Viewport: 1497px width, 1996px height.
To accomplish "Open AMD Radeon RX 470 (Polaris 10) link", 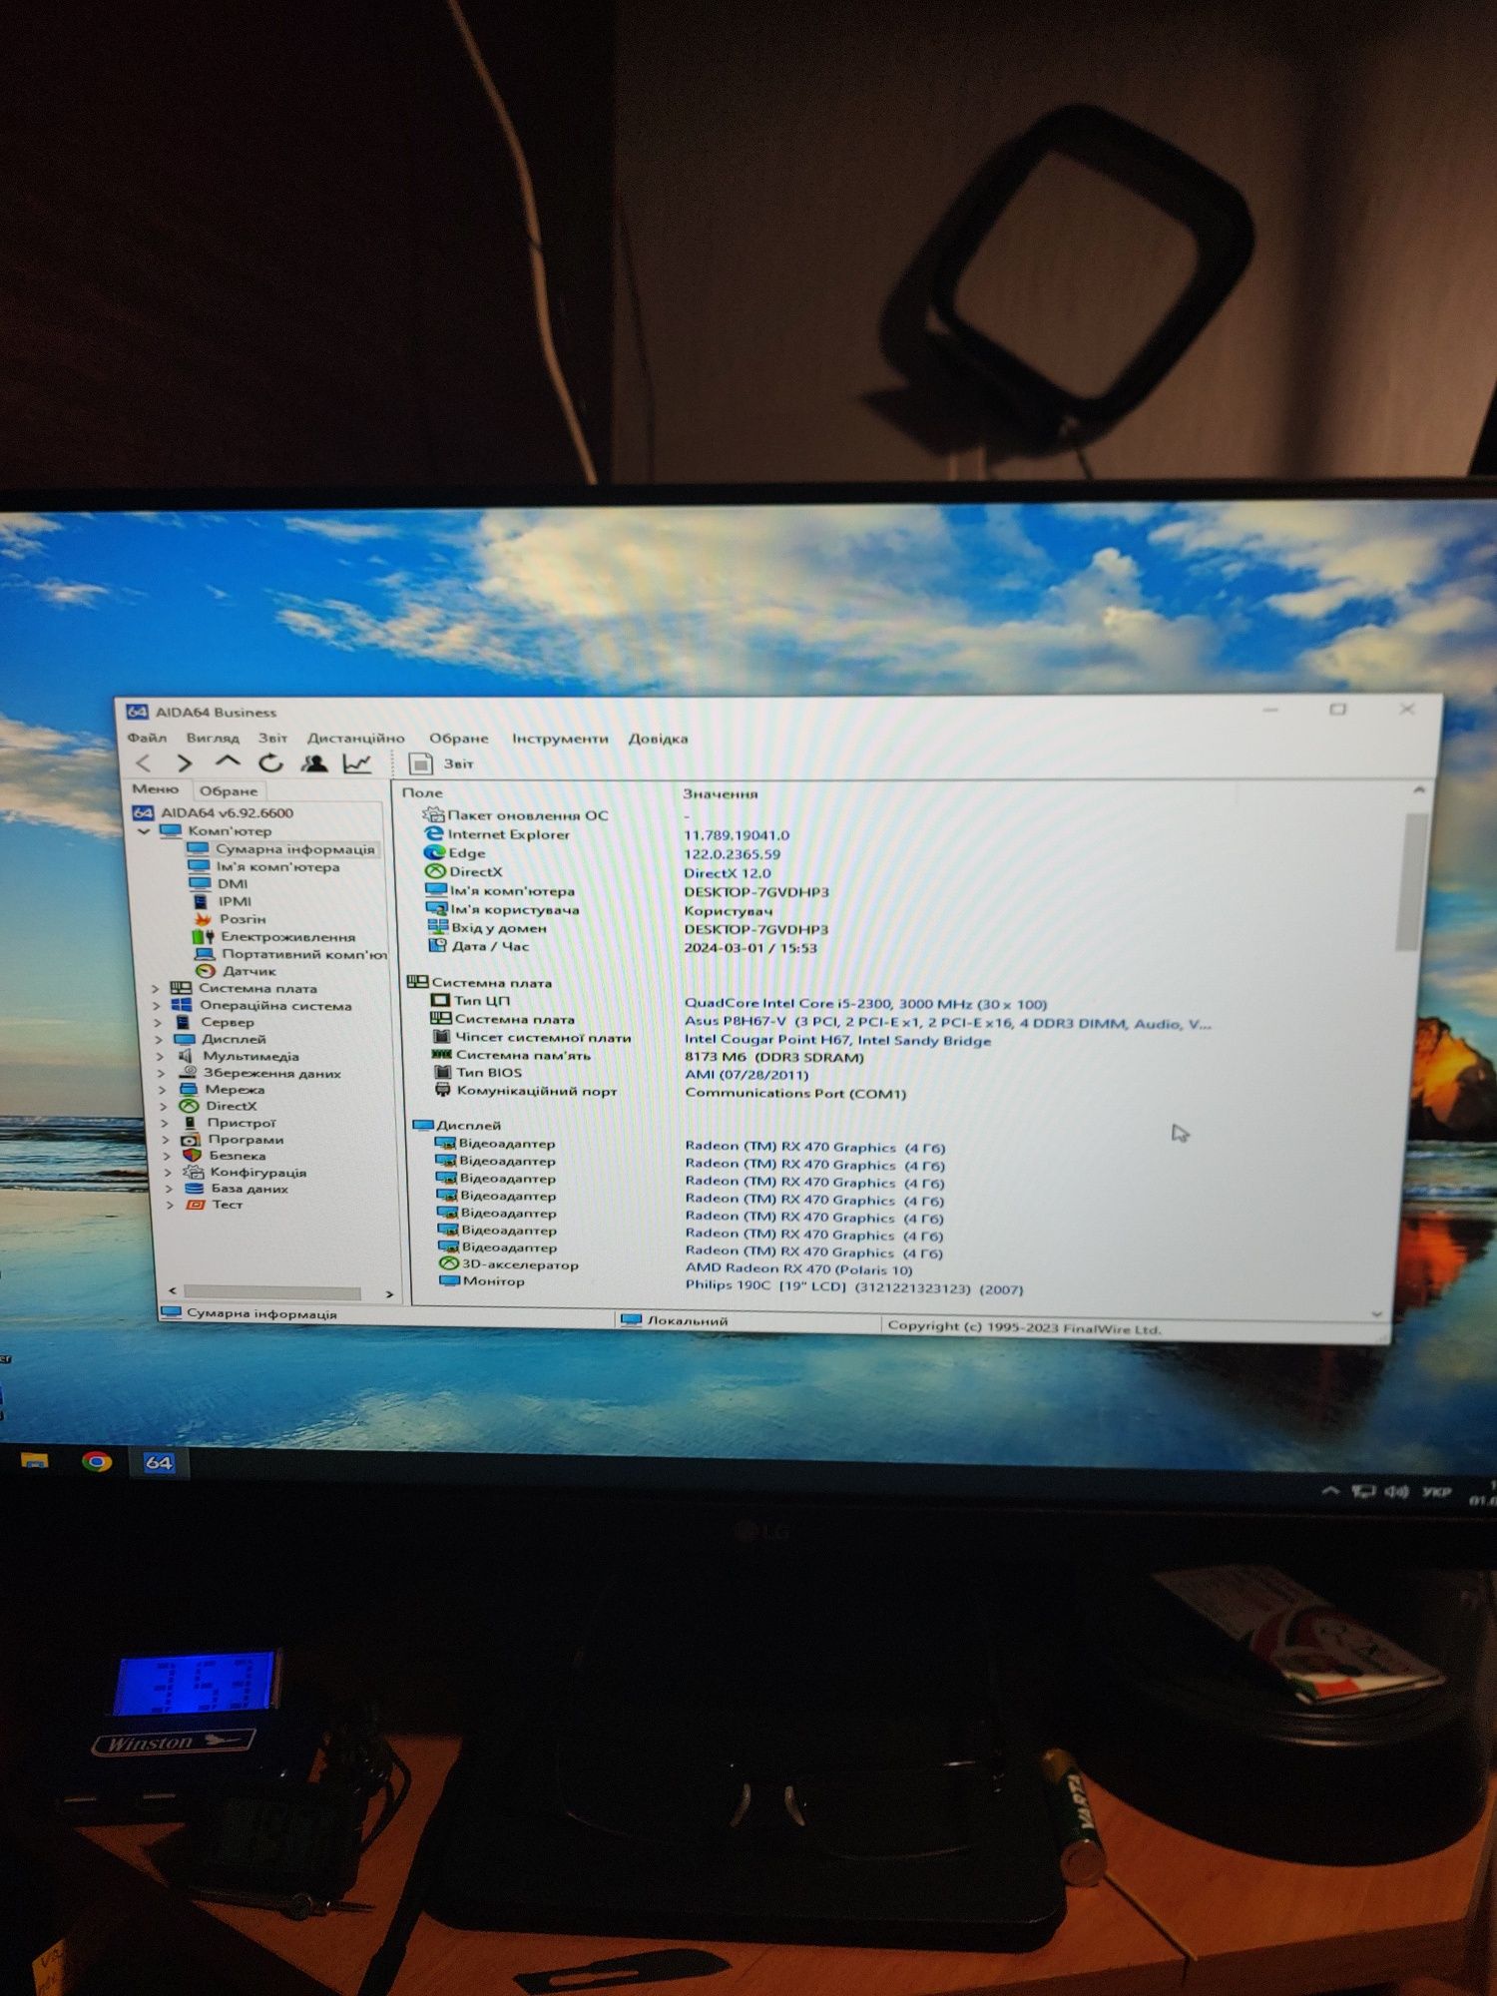I will 798,1269.
